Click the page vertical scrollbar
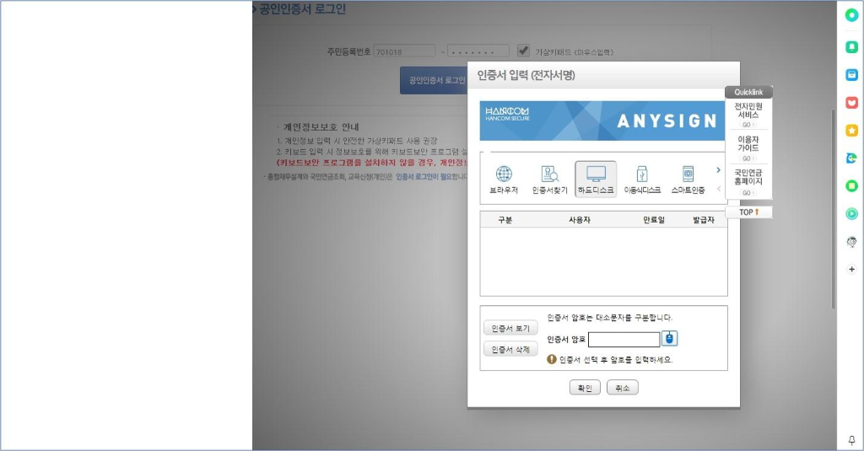This screenshot has height=451, width=864. [833, 209]
